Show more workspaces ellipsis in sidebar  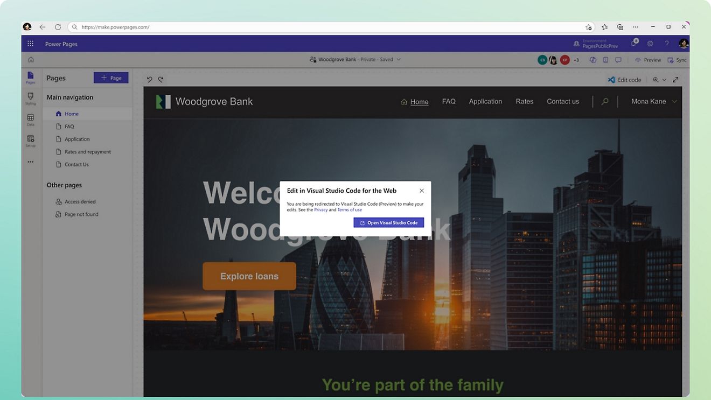pyautogui.click(x=31, y=162)
